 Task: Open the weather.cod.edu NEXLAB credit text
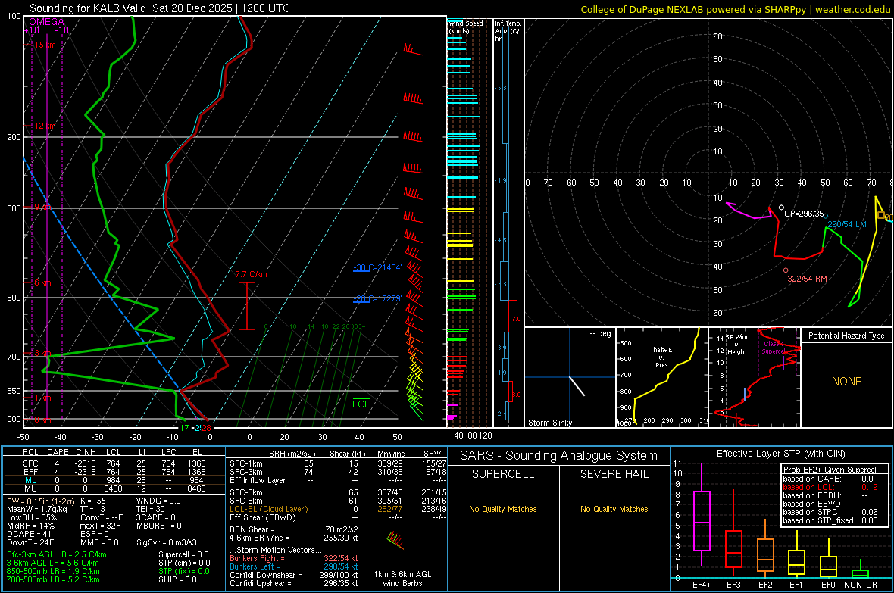(735, 10)
